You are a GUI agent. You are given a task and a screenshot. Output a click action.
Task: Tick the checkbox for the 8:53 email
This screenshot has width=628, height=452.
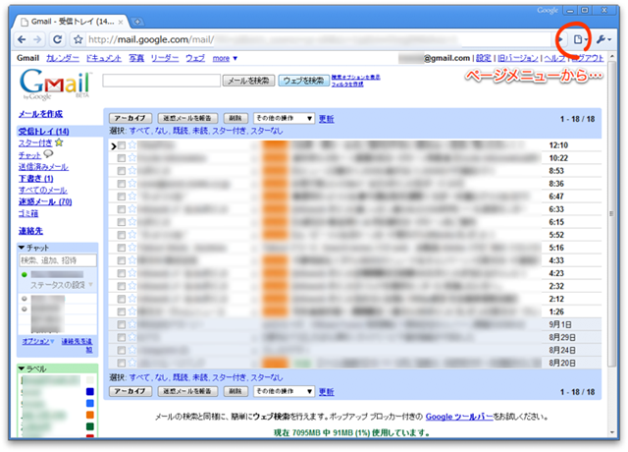point(122,171)
